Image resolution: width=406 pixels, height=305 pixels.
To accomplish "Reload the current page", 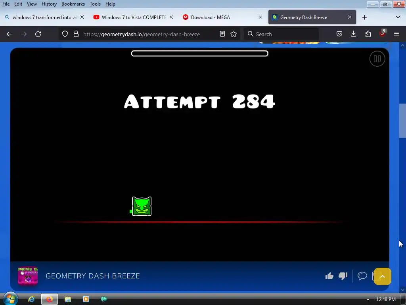I will pos(38,34).
